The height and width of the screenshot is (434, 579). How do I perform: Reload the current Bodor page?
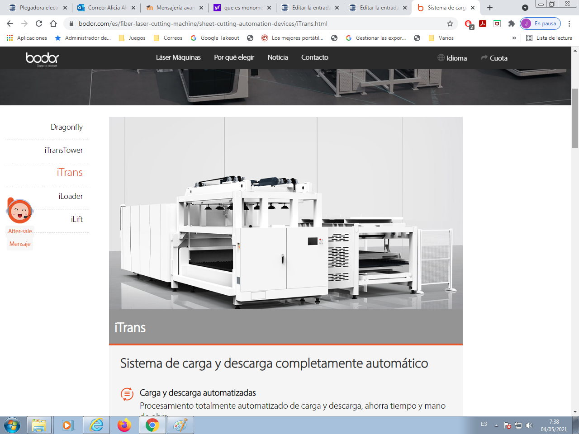(39, 24)
